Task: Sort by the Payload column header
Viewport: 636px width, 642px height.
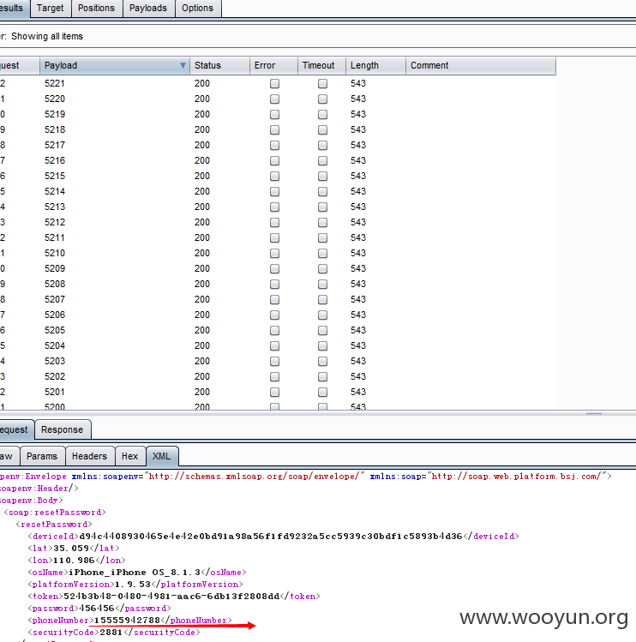Action: [115, 65]
